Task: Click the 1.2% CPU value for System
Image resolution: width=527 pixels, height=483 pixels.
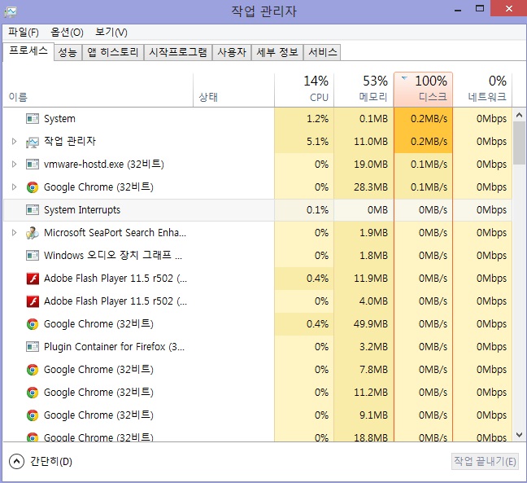Action: [317, 119]
